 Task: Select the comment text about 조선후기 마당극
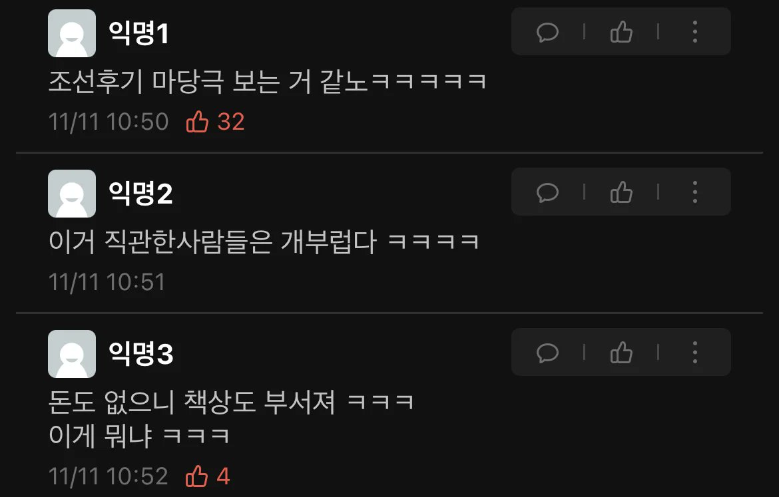[267, 81]
